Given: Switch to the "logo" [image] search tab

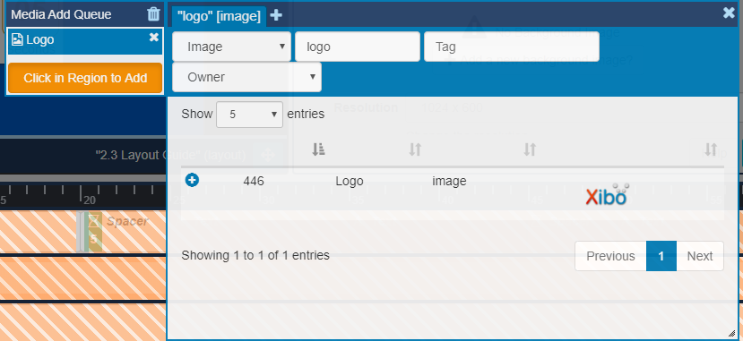Looking at the screenshot, I should click(219, 16).
